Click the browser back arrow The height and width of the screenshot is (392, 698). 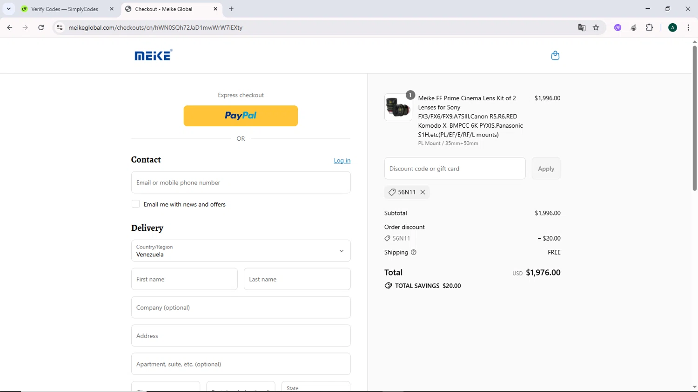10,27
